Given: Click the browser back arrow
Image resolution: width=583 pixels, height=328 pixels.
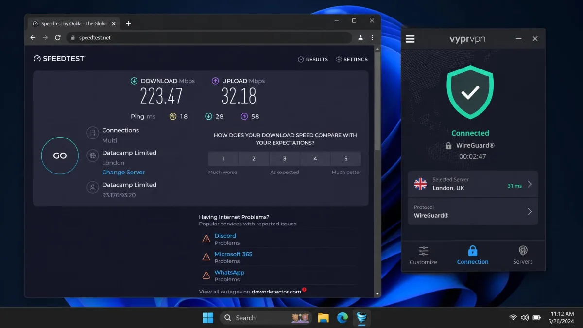Looking at the screenshot, I should (x=33, y=37).
